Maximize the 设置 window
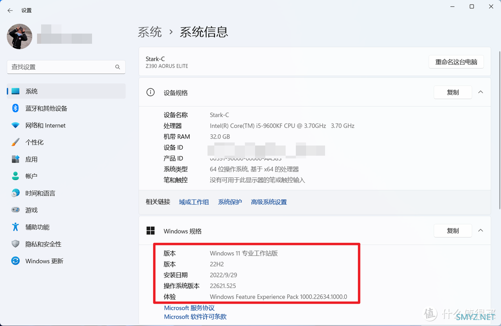This screenshot has height=326, width=501. pyautogui.click(x=472, y=6)
